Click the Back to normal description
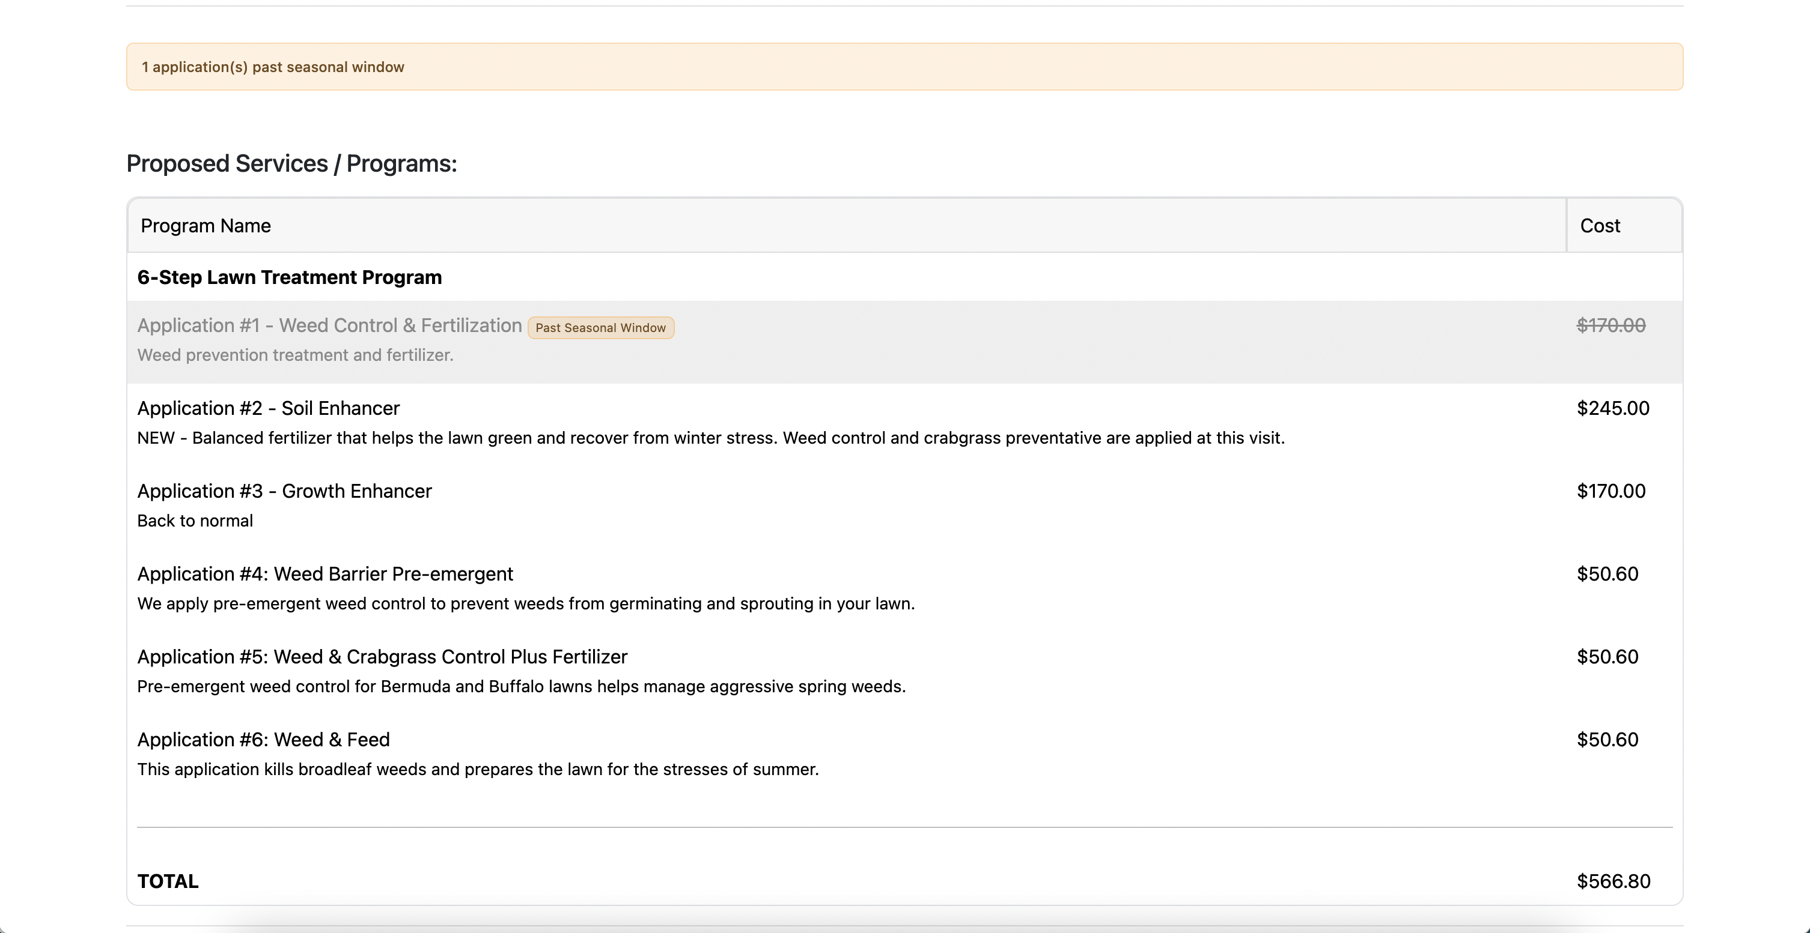Screen dimensions: 1810x933 click(x=195, y=521)
